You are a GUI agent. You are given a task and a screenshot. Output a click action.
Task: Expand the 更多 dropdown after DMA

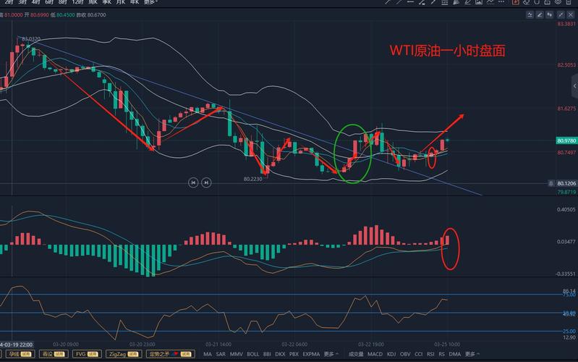click(472, 354)
